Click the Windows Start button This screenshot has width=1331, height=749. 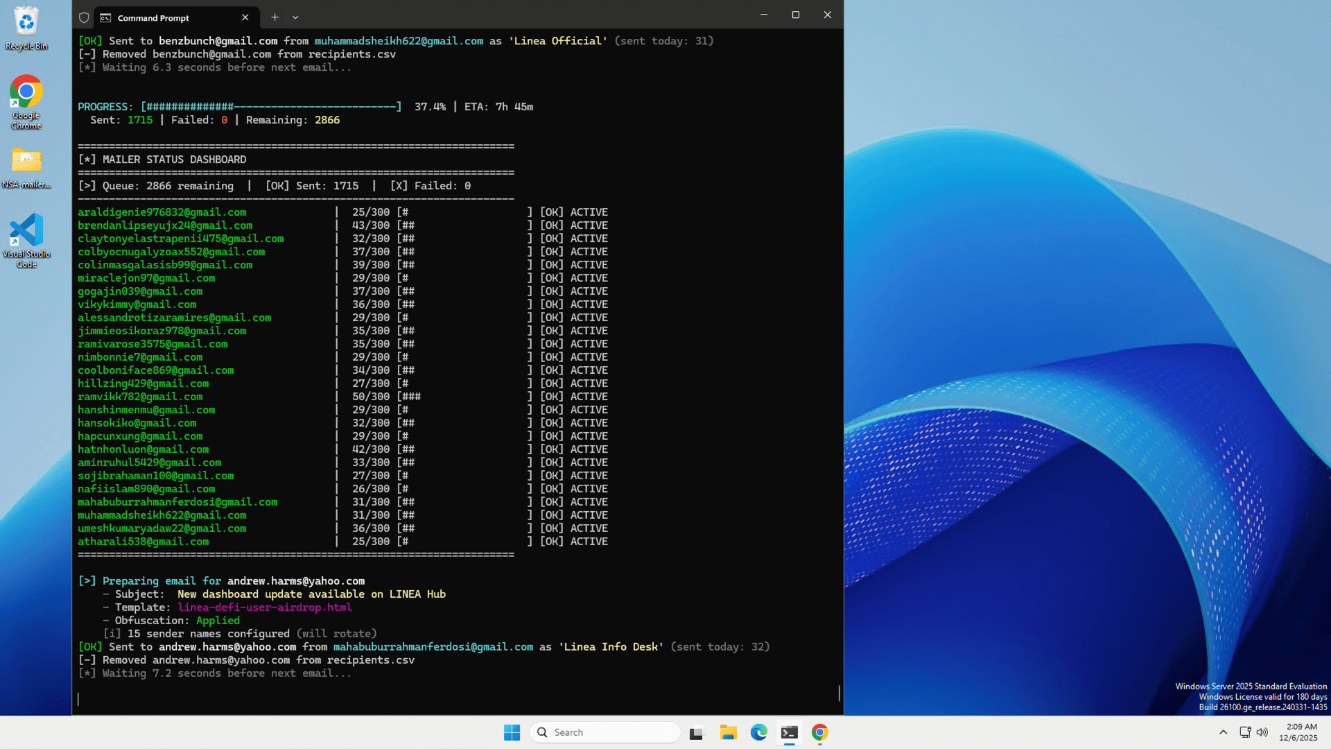(512, 732)
